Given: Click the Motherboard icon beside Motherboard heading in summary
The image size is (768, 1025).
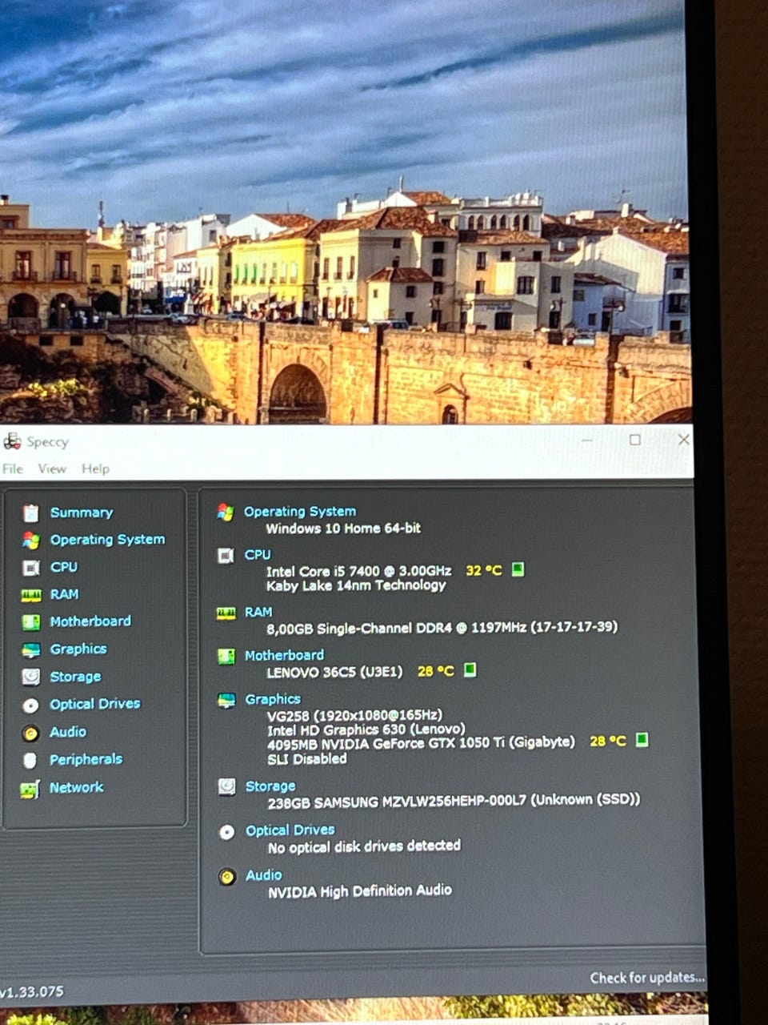Looking at the screenshot, I should click(x=226, y=657).
